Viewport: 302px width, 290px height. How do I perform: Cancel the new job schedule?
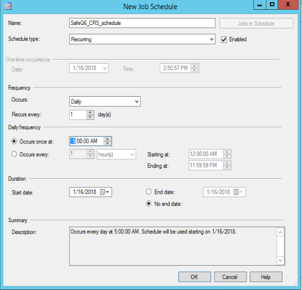click(x=230, y=277)
